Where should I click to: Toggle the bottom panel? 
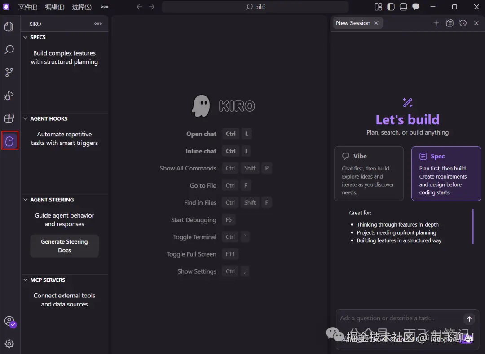[403, 7]
